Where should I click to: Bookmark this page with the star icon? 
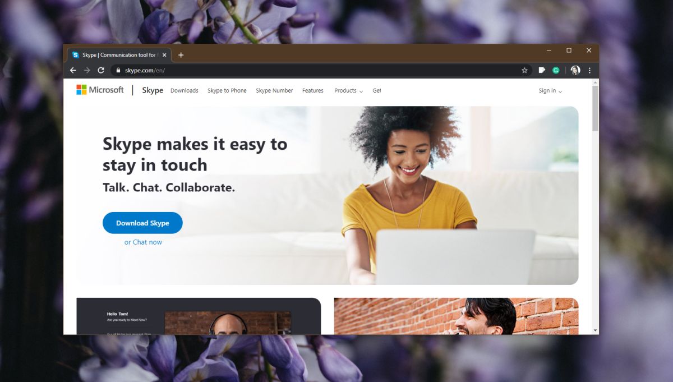click(x=524, y=70)
